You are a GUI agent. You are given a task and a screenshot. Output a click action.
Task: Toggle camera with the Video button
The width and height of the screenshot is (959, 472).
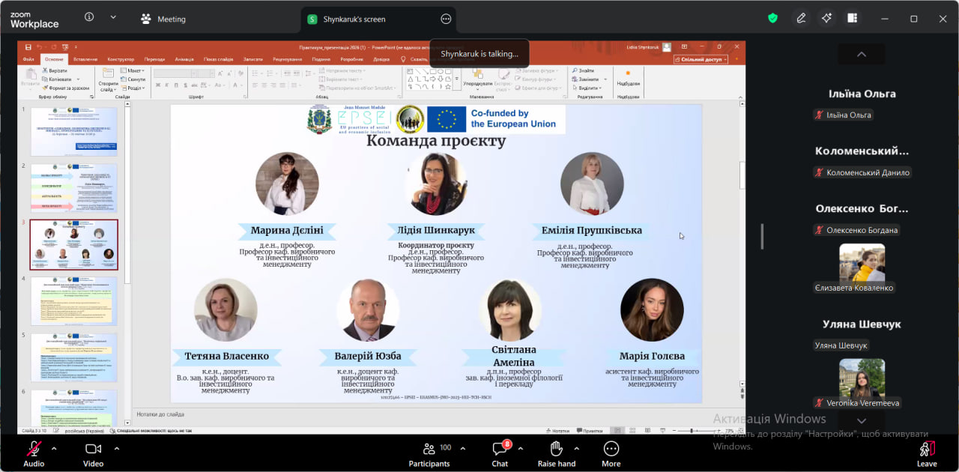[93, 453]
